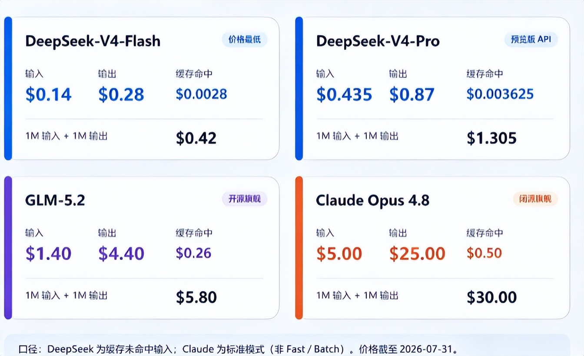Click the $0.0028 cache hit price
Viewport: 584px width, 356px height.
pos(202,94)
